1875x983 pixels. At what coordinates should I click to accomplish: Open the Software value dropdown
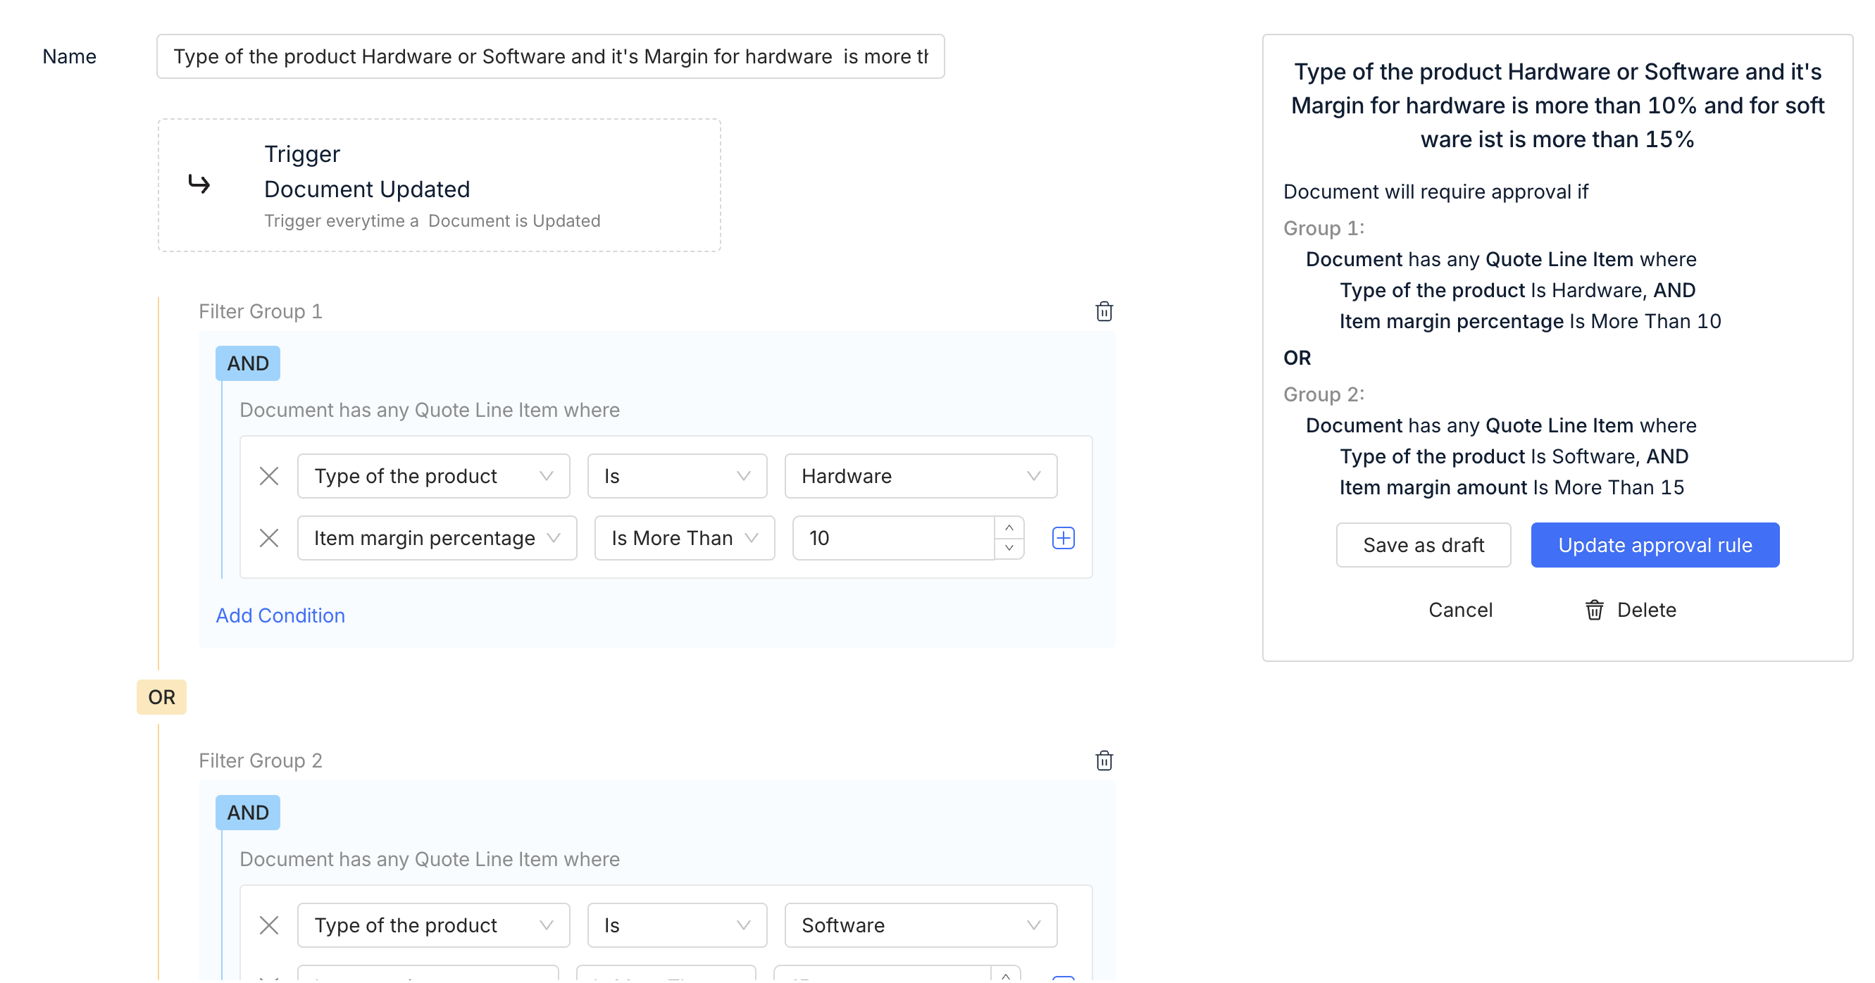920,925
